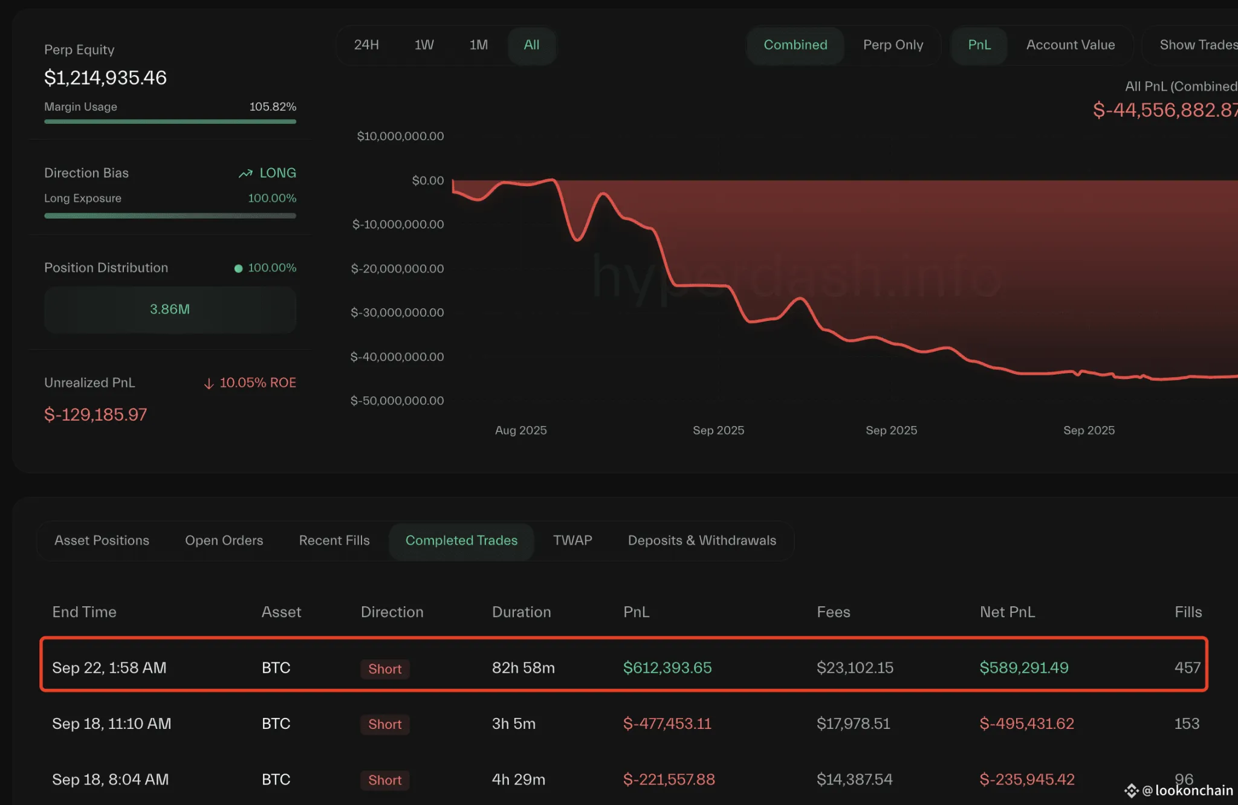This screenshot has width=1238, height=805.
Task: Select the 1W time range
Action: [x=424, y=45]
